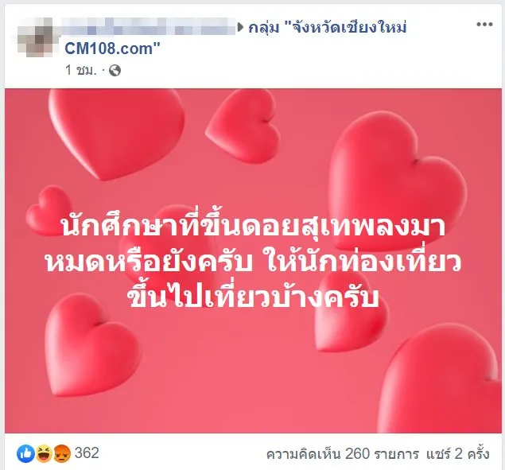Click the Haha laughing reaction icon

tap(44, 453)
